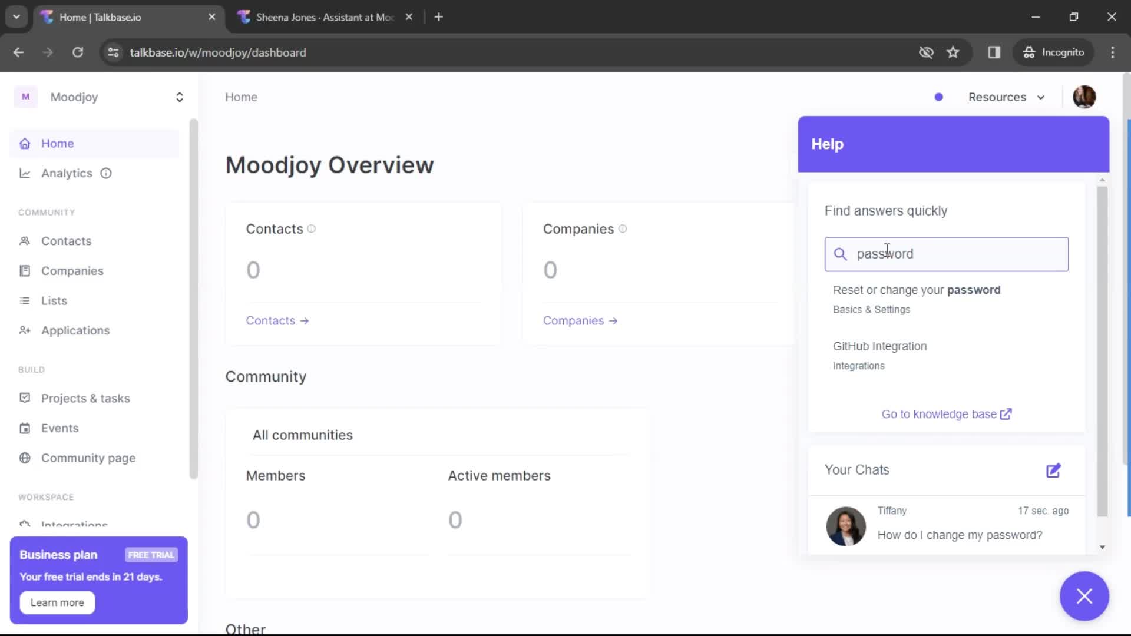Click the Analytics sidebar icon
The height and width of the screenshot is (636, 1131).
click(x=24, y=173)
